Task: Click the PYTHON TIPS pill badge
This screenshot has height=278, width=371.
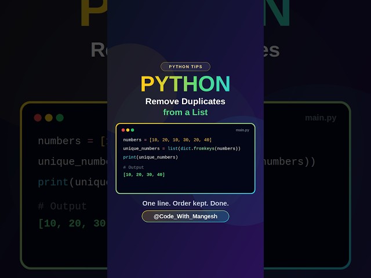Action: pos(185,67)
